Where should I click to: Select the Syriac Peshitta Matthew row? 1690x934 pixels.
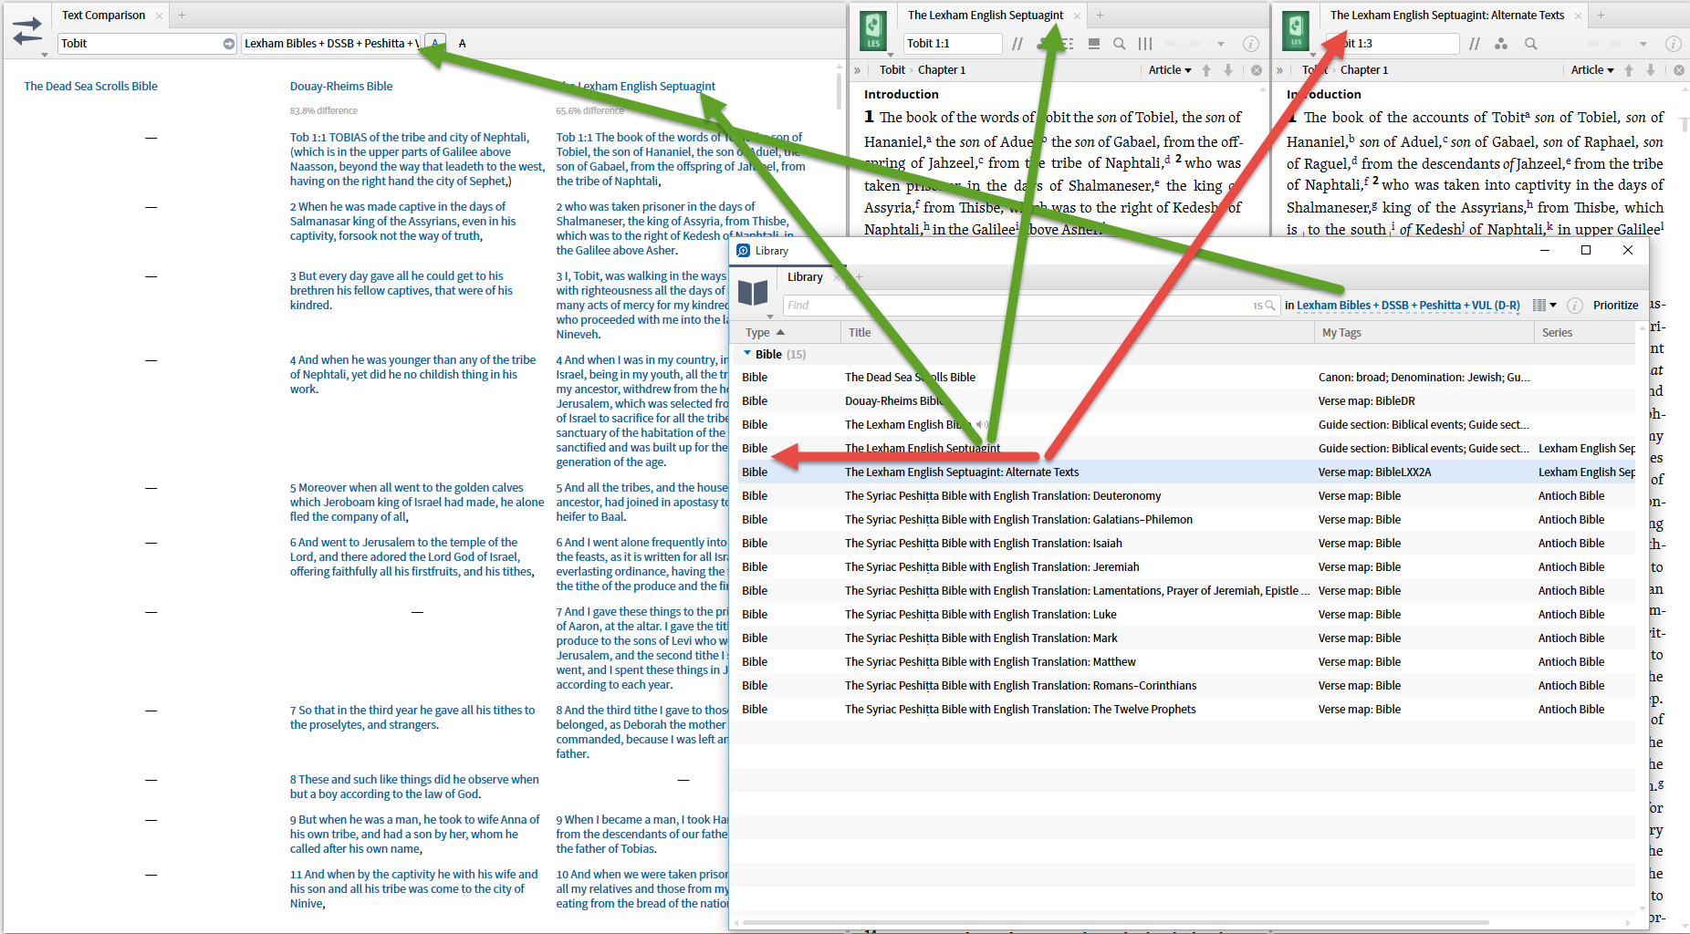tap(1186, 662)
